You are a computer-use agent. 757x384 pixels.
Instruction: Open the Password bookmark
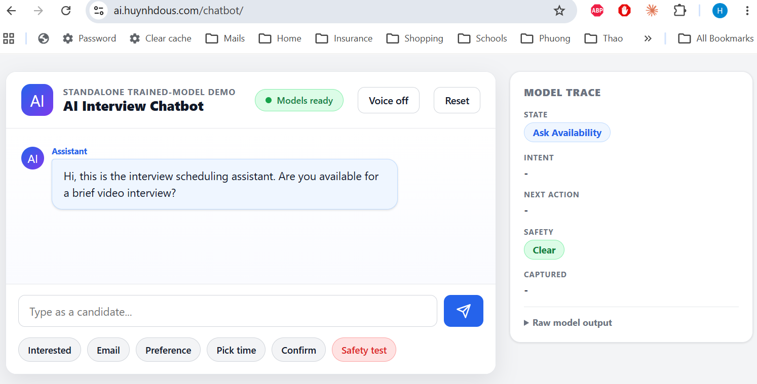pyautogui.click(x=89, y=38)
